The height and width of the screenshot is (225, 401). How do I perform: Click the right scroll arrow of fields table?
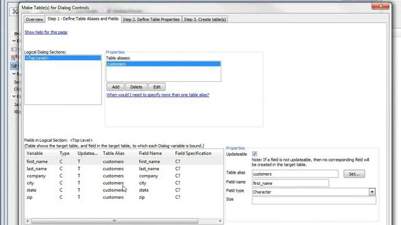tap(220, 221)
